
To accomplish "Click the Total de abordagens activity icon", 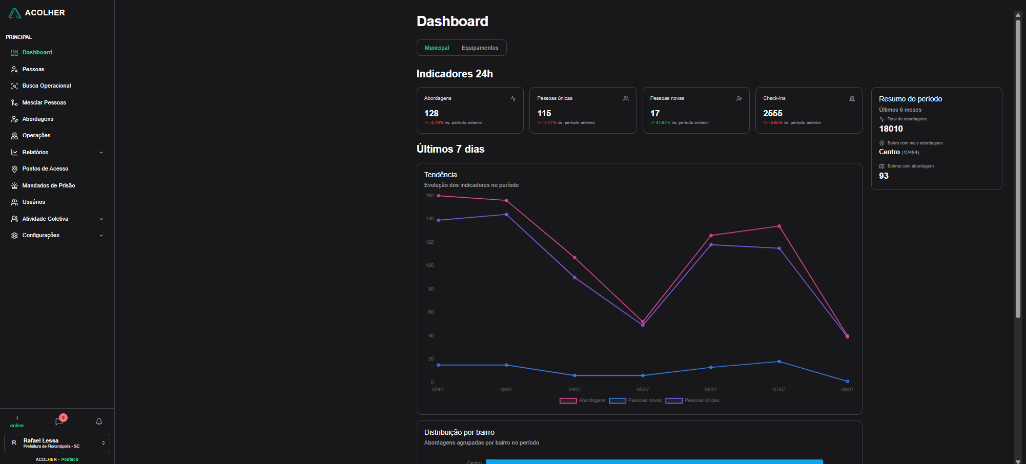I will (x=881, y=119).
